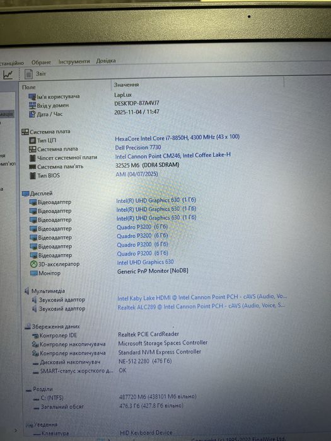This screenshot has width=331, height=441.
Task: Select the 32525 МБ (DDR4 SDRAM) value
Action: (x=147, y=165)
